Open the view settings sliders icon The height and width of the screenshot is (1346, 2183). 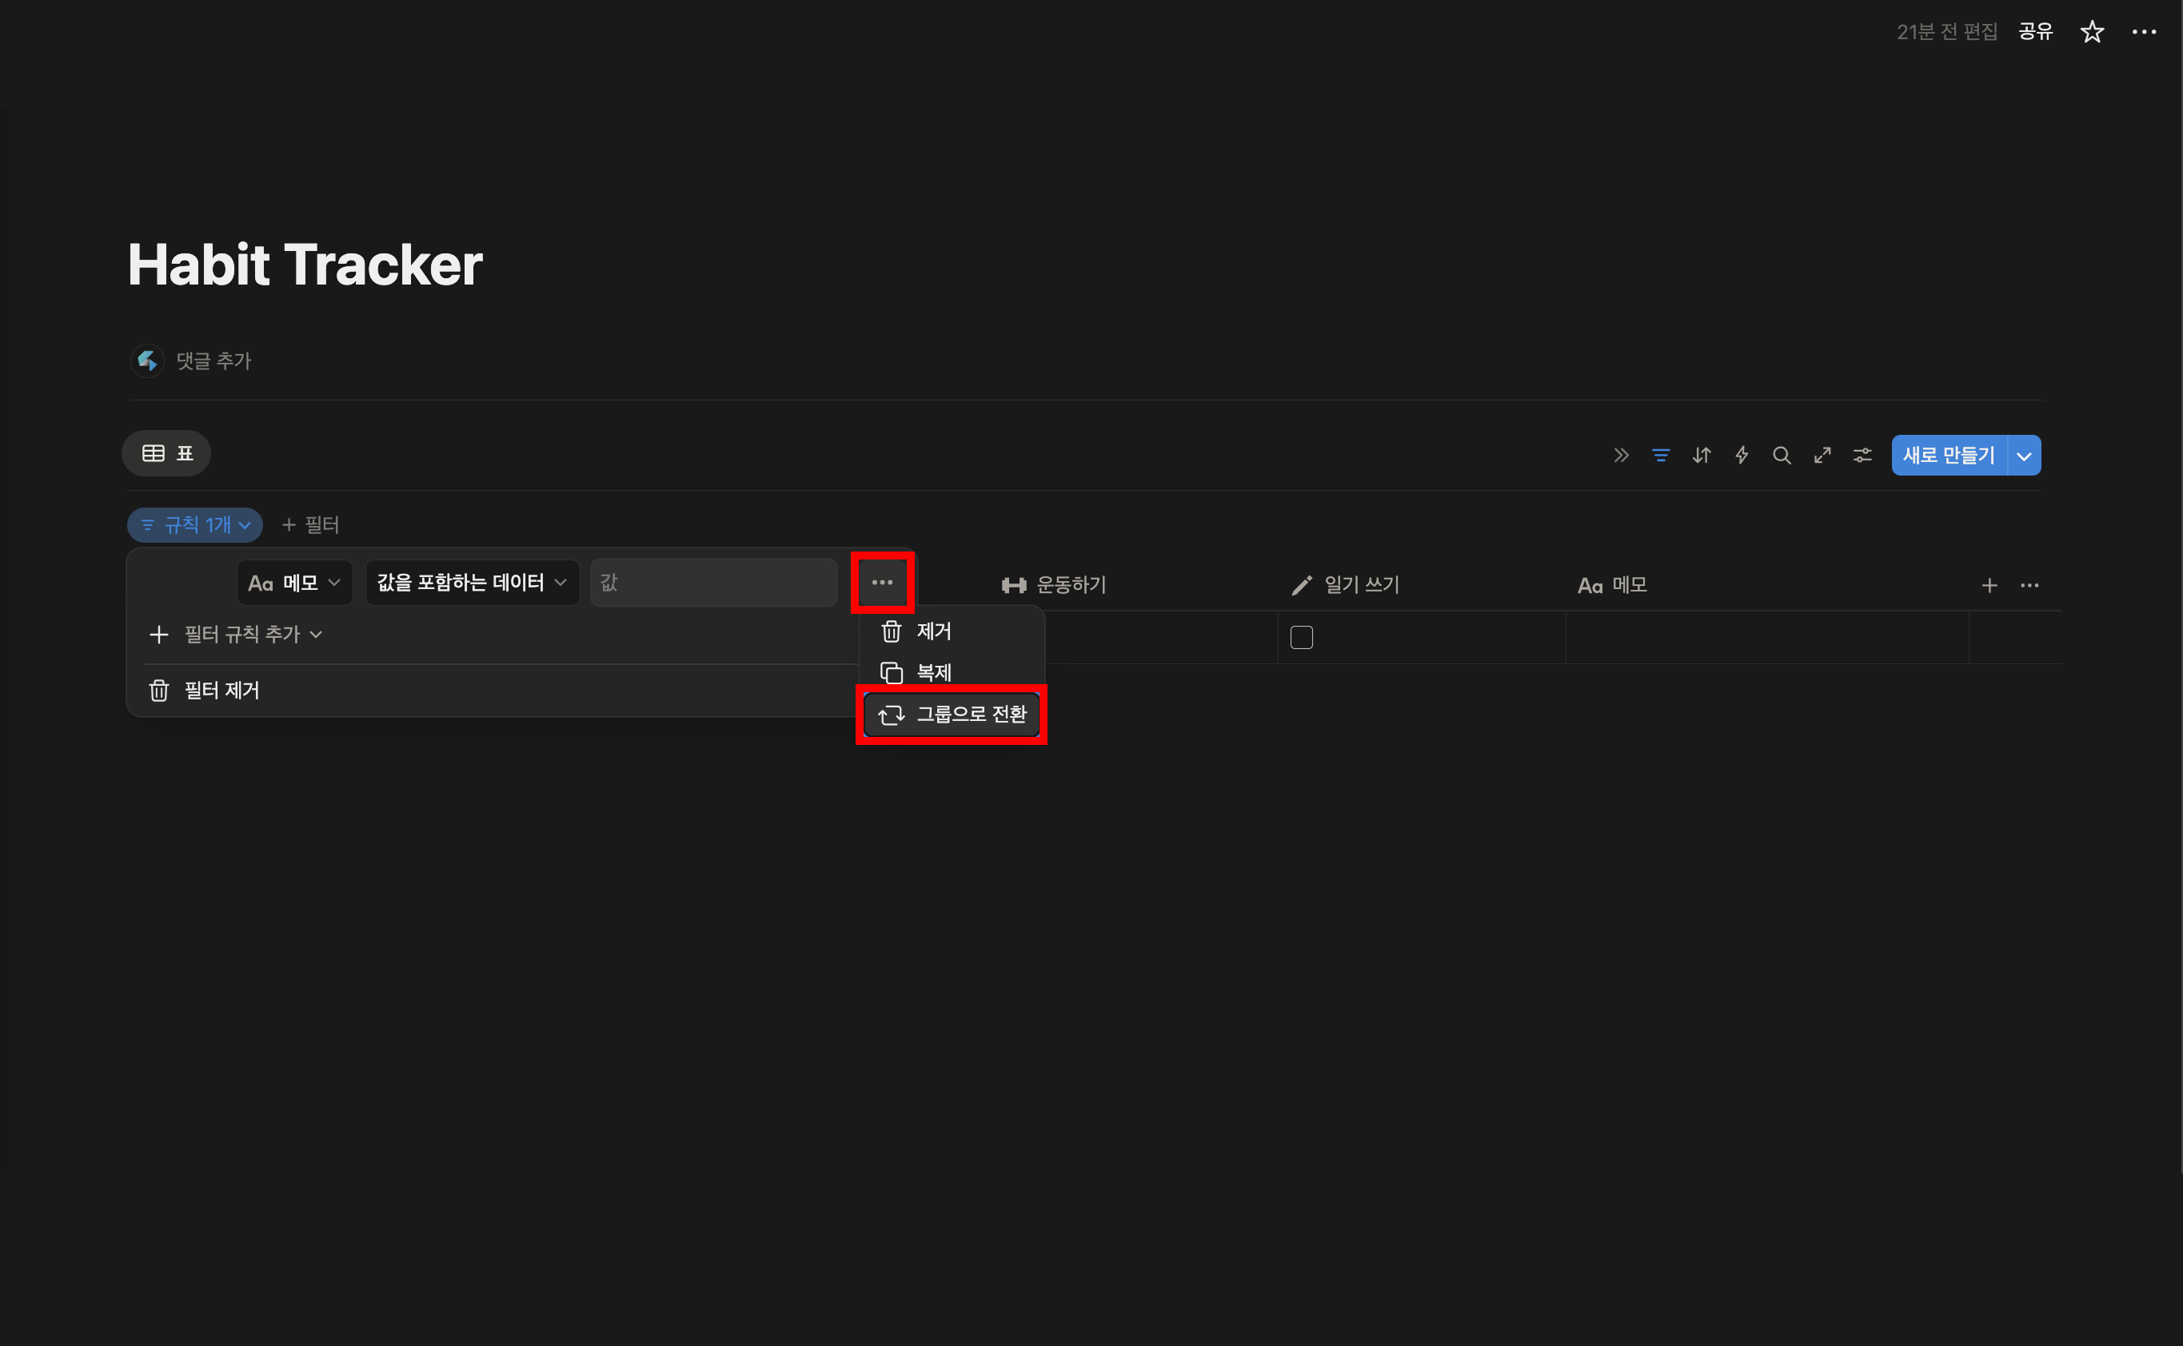point(1862,455)
